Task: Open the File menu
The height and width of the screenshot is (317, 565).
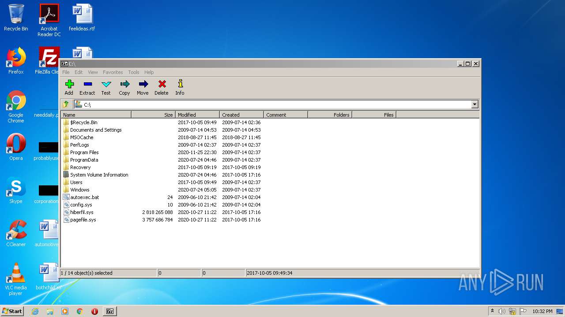Action: click(x=66, y=72)
